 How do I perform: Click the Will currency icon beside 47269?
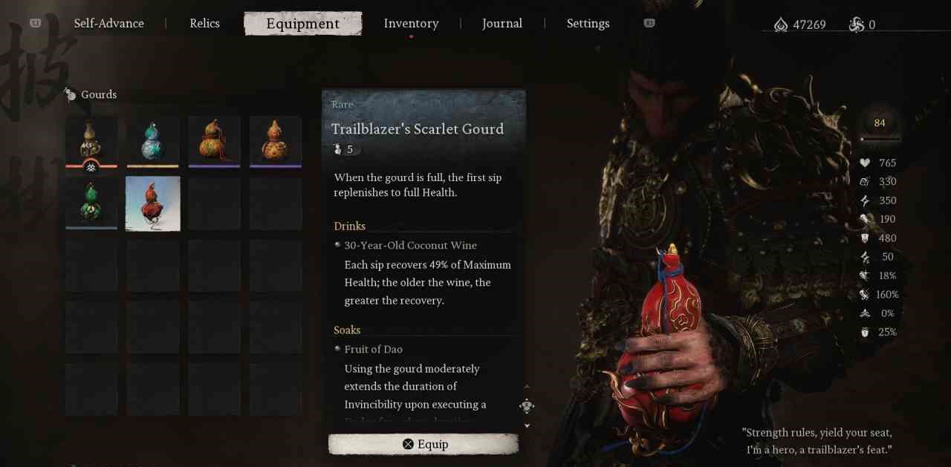click(x=780, y=25)
